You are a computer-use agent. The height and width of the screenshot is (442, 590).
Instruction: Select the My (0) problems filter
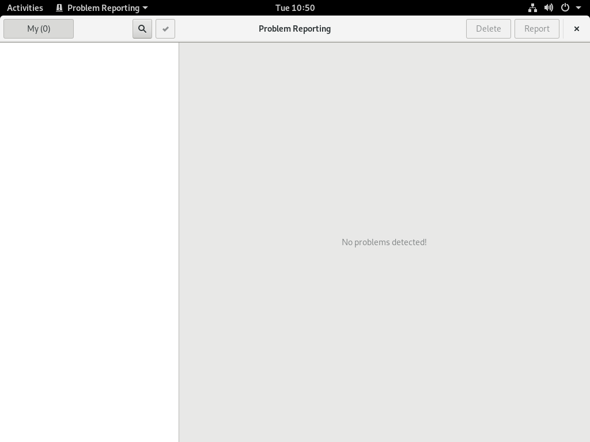coord(39,29)
